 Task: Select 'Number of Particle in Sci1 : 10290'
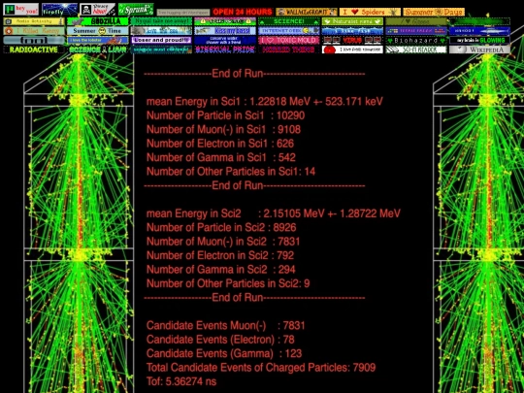[225, 115]
